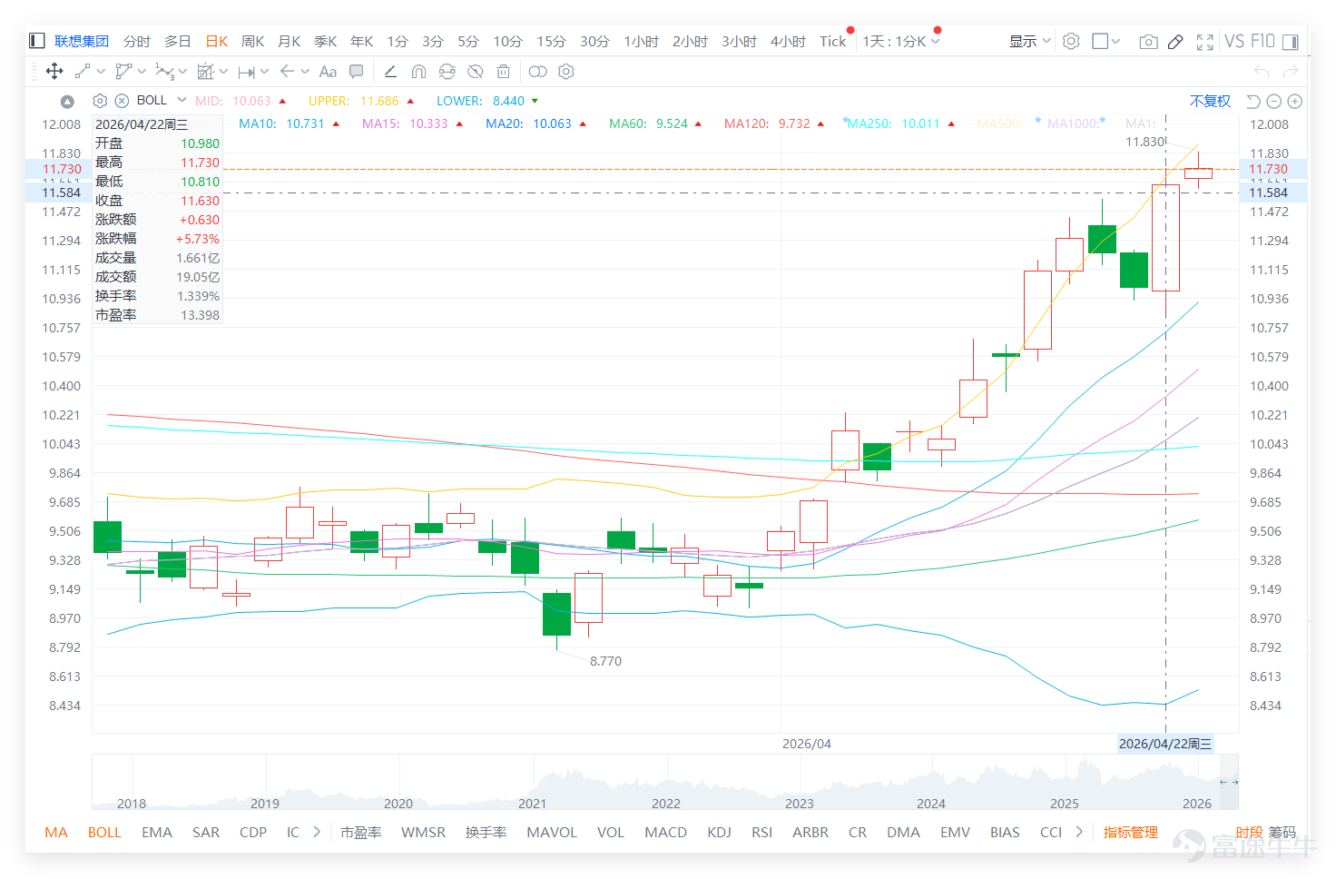Image resolution: width=1336 pixels, height=879 pixels.
Task: Zoom in the chart with plus
Action: [x=1295, y=101]
